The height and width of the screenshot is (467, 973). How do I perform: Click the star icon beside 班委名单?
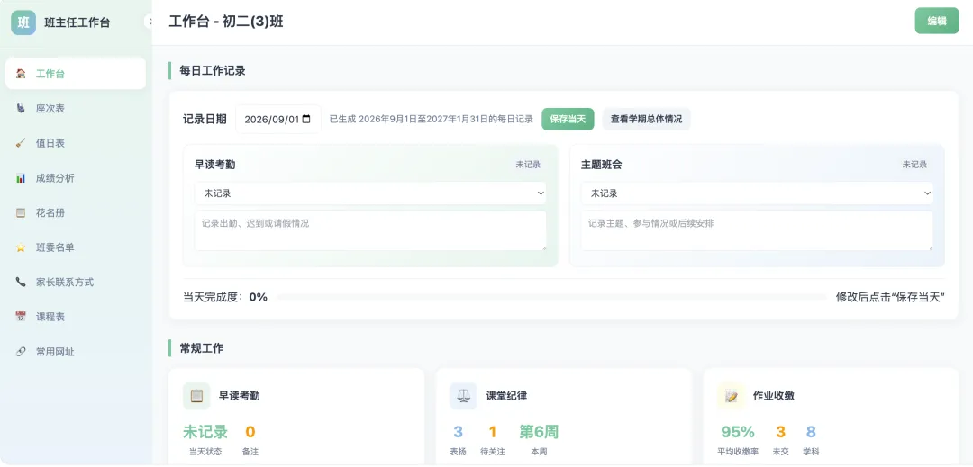[21, 247]
